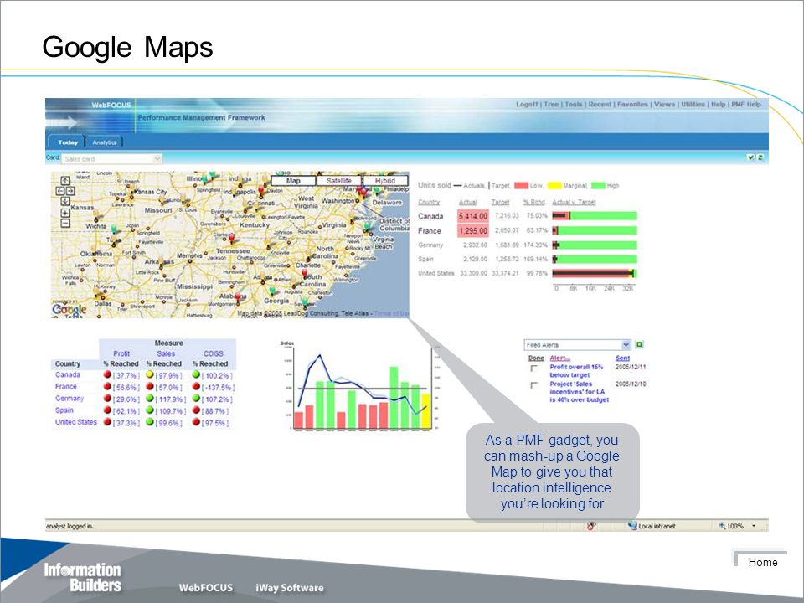The image size is (804, 603).
Task: Click the Home button on the slide
Action: tap(761, 560)
